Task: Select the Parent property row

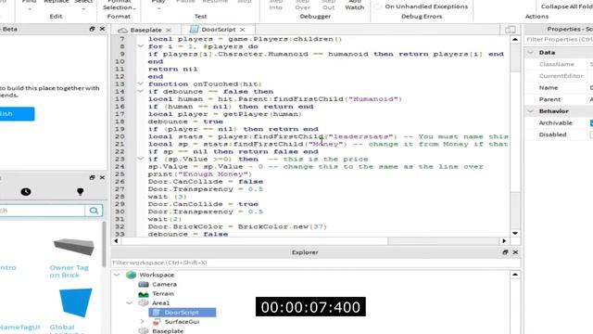Action: pos(559,99)
